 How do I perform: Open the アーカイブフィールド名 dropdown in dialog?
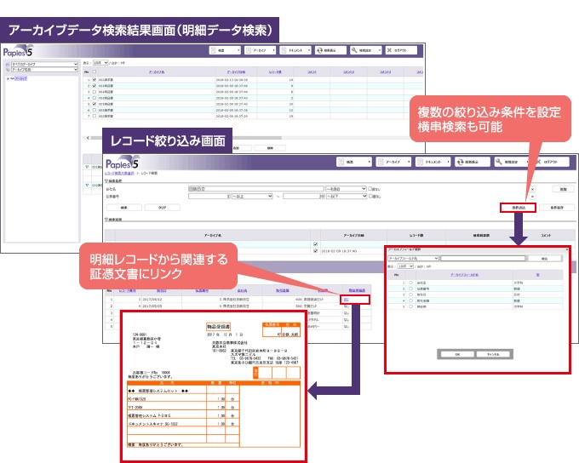(x=413, y=257)
